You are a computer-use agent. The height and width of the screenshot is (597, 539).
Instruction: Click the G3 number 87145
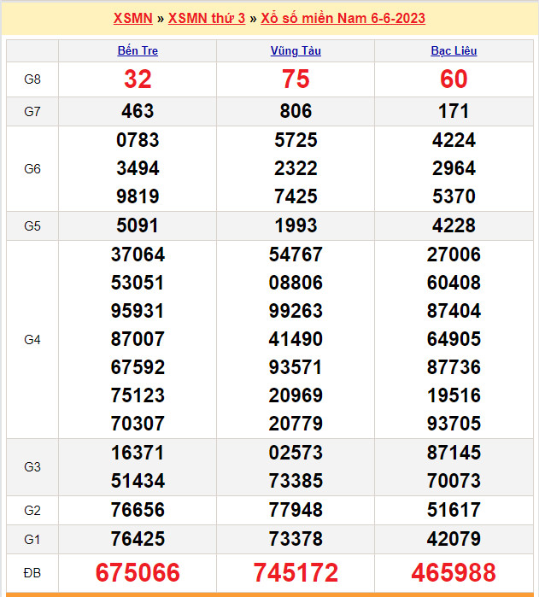click(454, 453)
